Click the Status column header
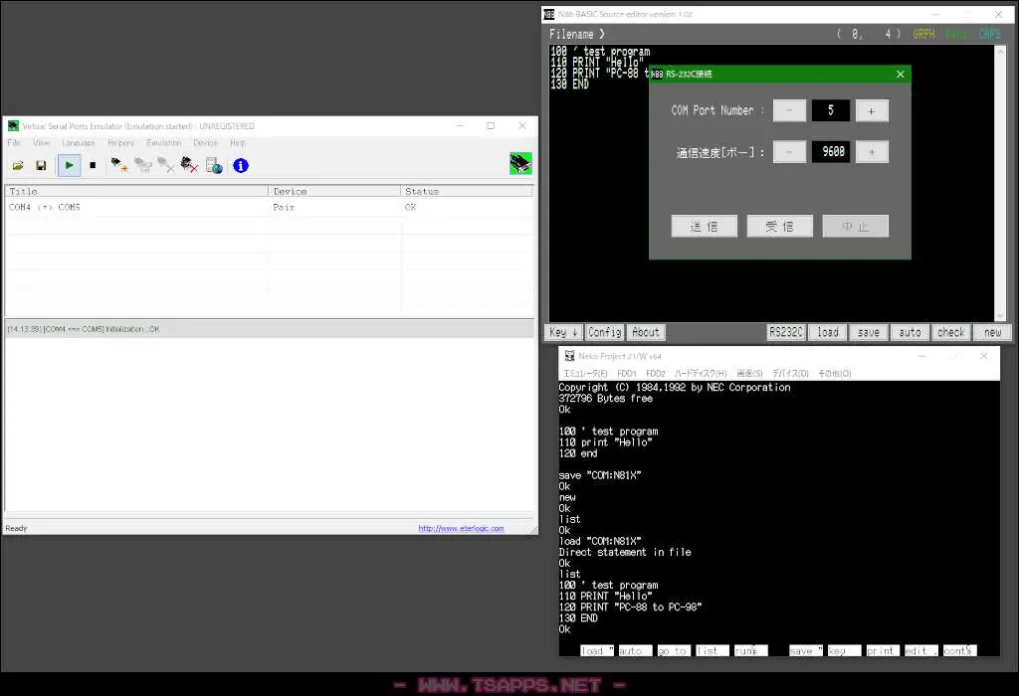The width and height of the screenshot is (1019, 696). point(466,191)
